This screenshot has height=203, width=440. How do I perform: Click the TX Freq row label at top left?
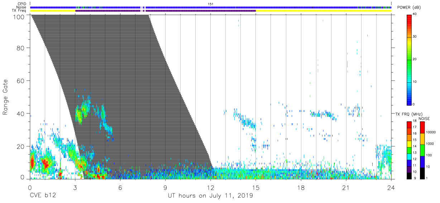click(x=19, y=11)
